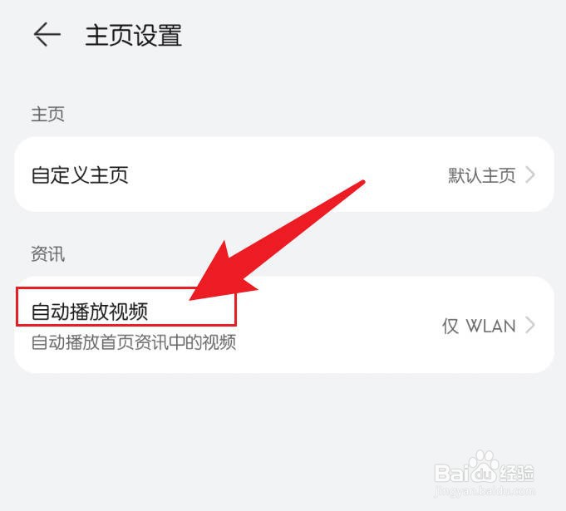Click the 主页 section header
The width and height of the screenshot is (566, 511).
tap(47, 114)
